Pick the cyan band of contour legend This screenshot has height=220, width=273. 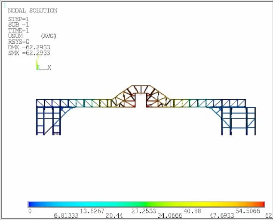(92, 204)
